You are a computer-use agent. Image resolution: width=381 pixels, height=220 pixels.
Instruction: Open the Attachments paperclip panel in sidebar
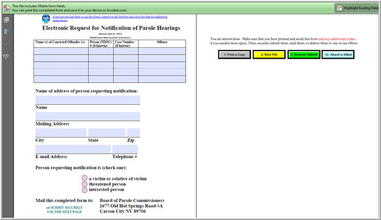(x=7, y=44)
